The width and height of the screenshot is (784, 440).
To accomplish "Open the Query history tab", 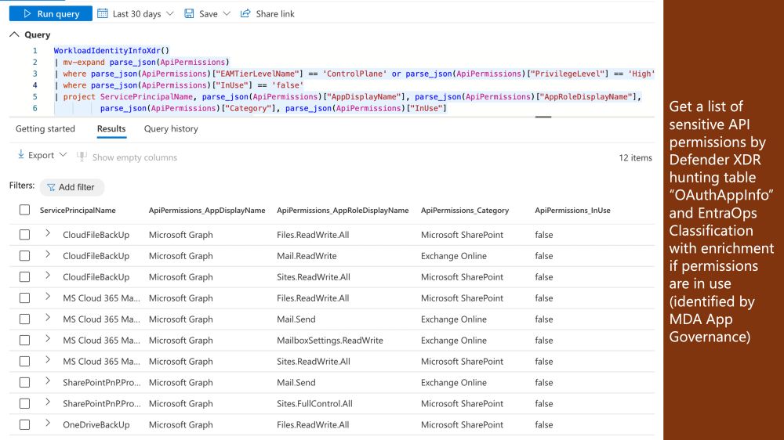I will coord(171,129).
